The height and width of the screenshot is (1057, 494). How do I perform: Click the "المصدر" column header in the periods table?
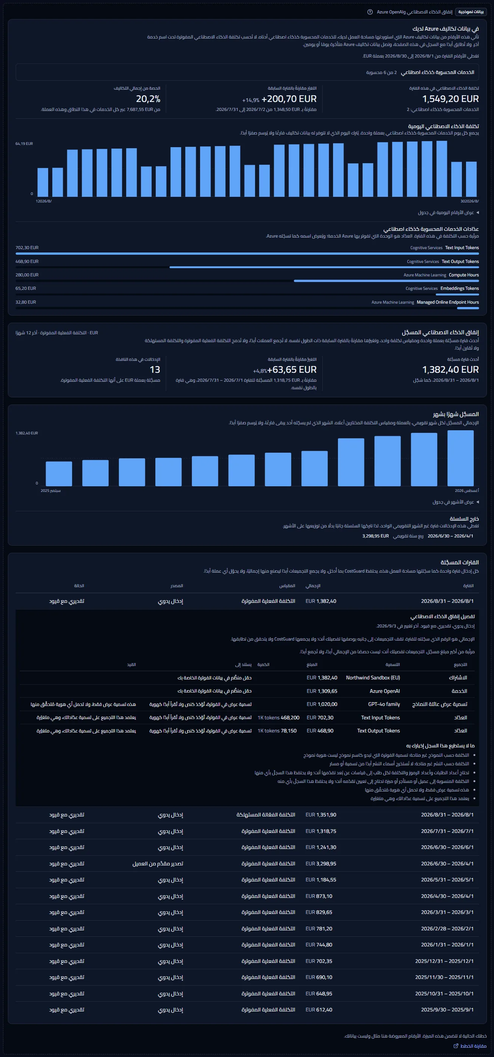point(177,586)
